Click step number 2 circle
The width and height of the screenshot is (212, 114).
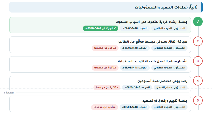[198, 41]
